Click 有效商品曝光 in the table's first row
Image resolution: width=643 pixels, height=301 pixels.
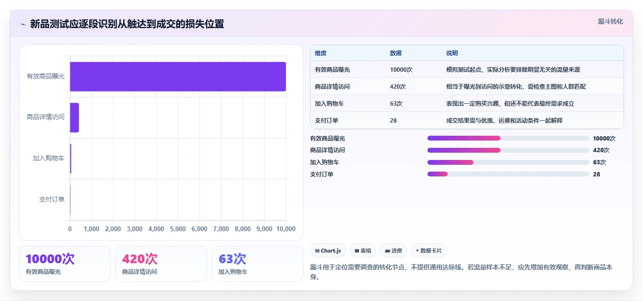[x=332, y=70]
